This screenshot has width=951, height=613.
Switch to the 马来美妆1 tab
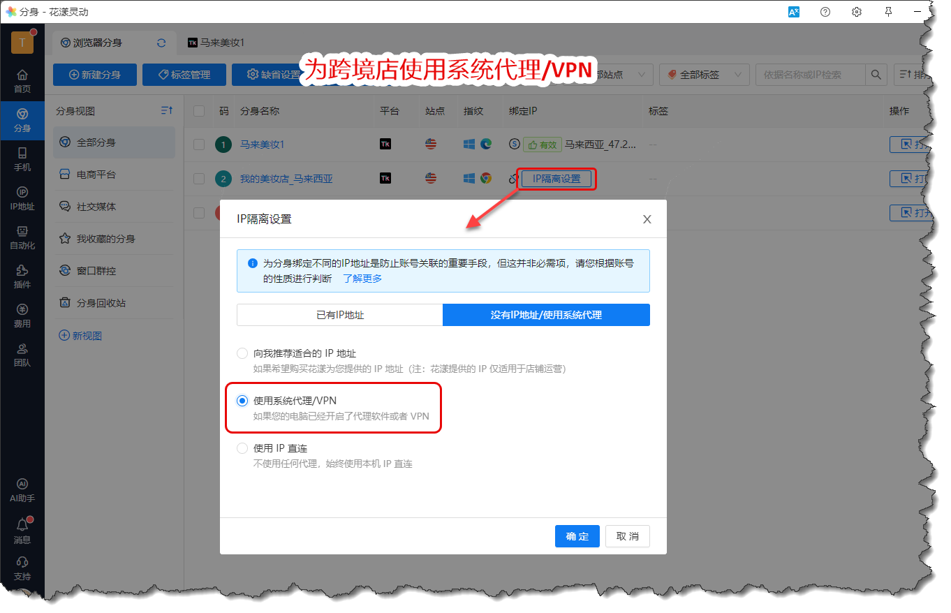[x=216, y=43]
